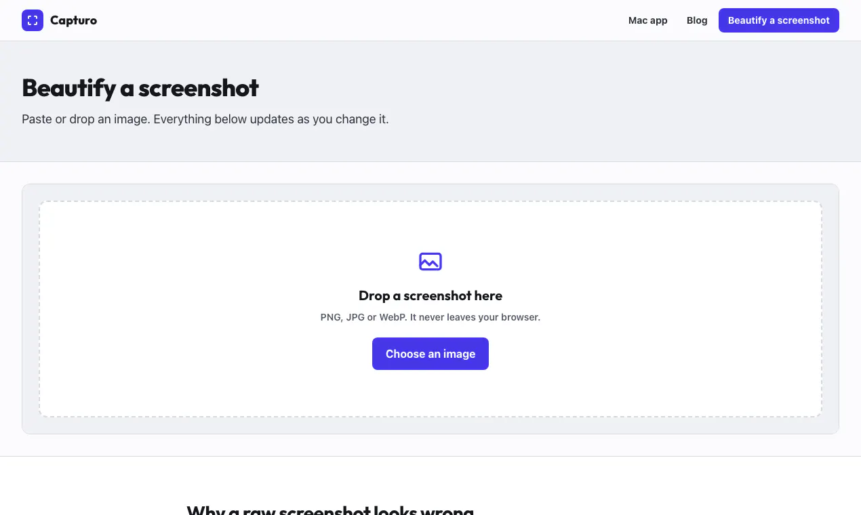Click Beautify a screenshot header button
This screenshot has width=861, height=515.
(x=779, y=20)
